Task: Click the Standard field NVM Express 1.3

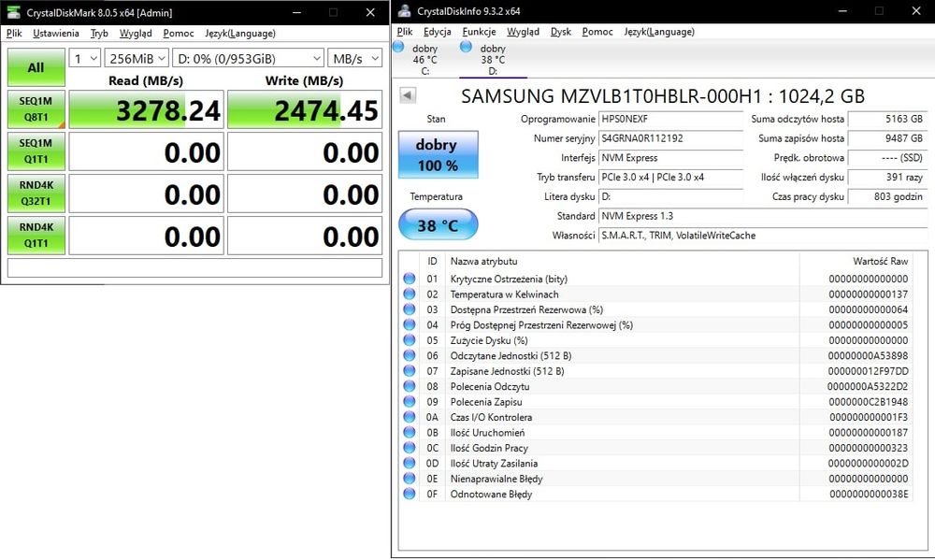Action: pos(763,216)
